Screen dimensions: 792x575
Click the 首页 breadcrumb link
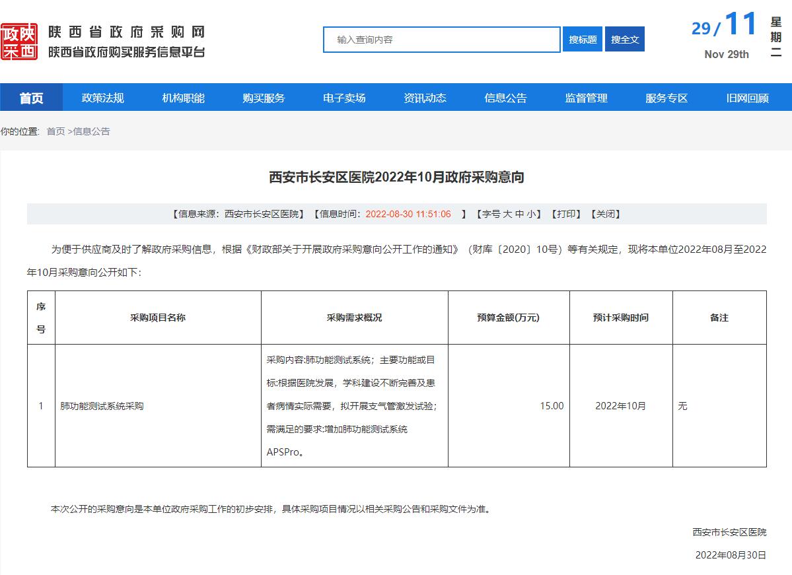[x=55, y=131]
